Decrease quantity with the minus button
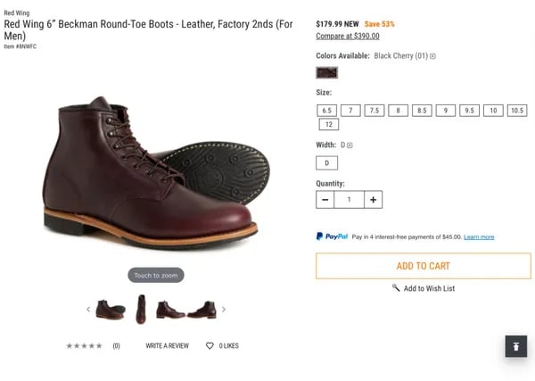This screenshot has width=535, height=381. tap(325, 199)
